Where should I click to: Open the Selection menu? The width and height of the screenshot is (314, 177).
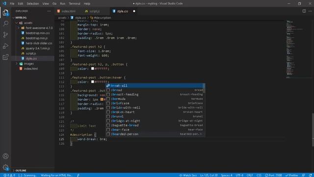pos(33,3)
